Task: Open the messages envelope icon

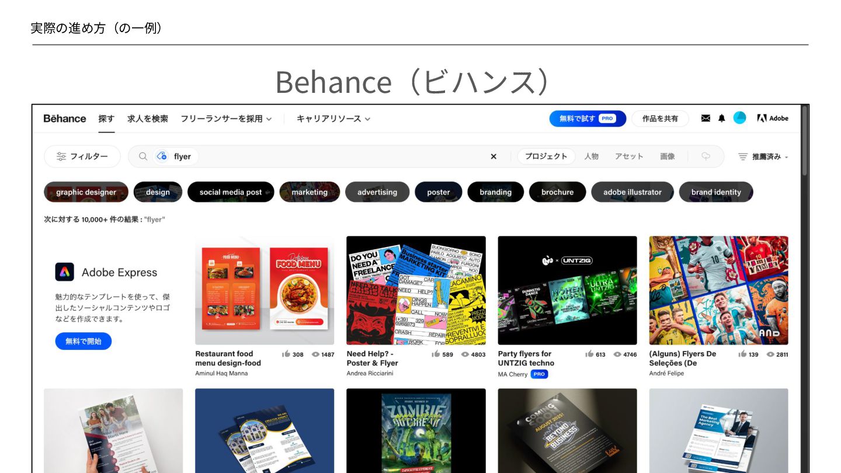Action: point(706,119)
